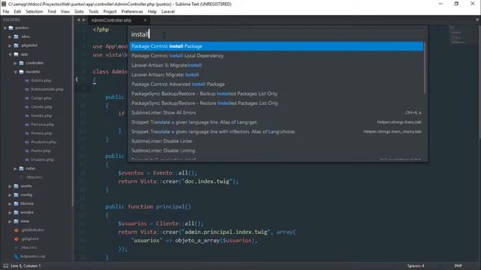The image size is (481, 270).
Task: Click the SQL database file icon
Action: pos(17,256)
